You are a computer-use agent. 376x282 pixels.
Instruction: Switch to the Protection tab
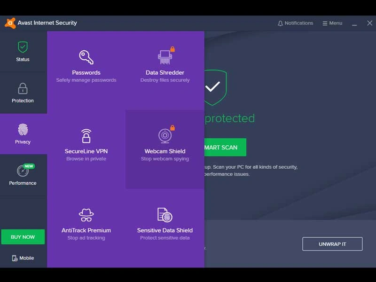(x=23, y=93)
